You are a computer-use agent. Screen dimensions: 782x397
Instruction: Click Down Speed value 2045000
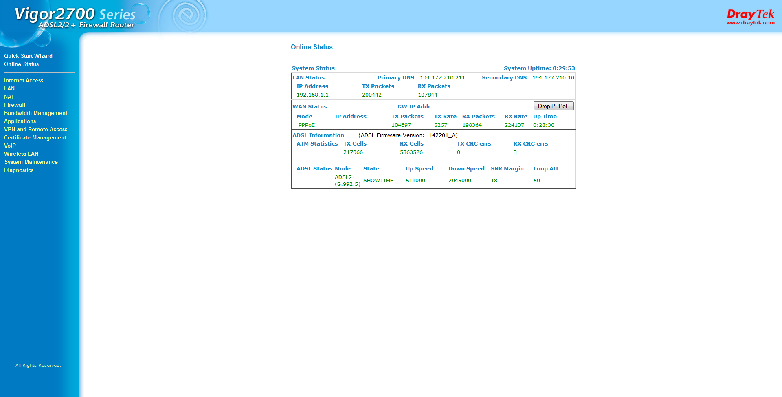pyautogui.click(x=460, y=181)
